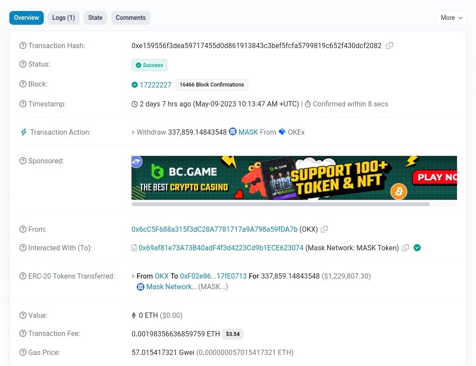Image resolution: width=476 pixels, height=366 pixels.
Task: Click the Mask Network token icon in ERC-20 row
Action: point(141,287)
